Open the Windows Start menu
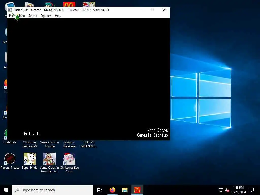 pos(6,190)
